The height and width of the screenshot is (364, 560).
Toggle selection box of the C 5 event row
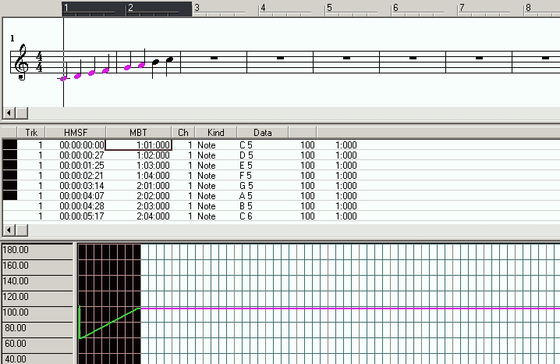point(9,145)
